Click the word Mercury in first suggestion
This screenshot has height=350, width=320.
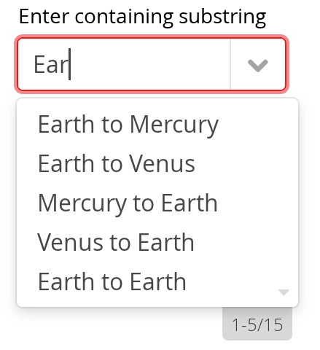click(x=174, y=125)
